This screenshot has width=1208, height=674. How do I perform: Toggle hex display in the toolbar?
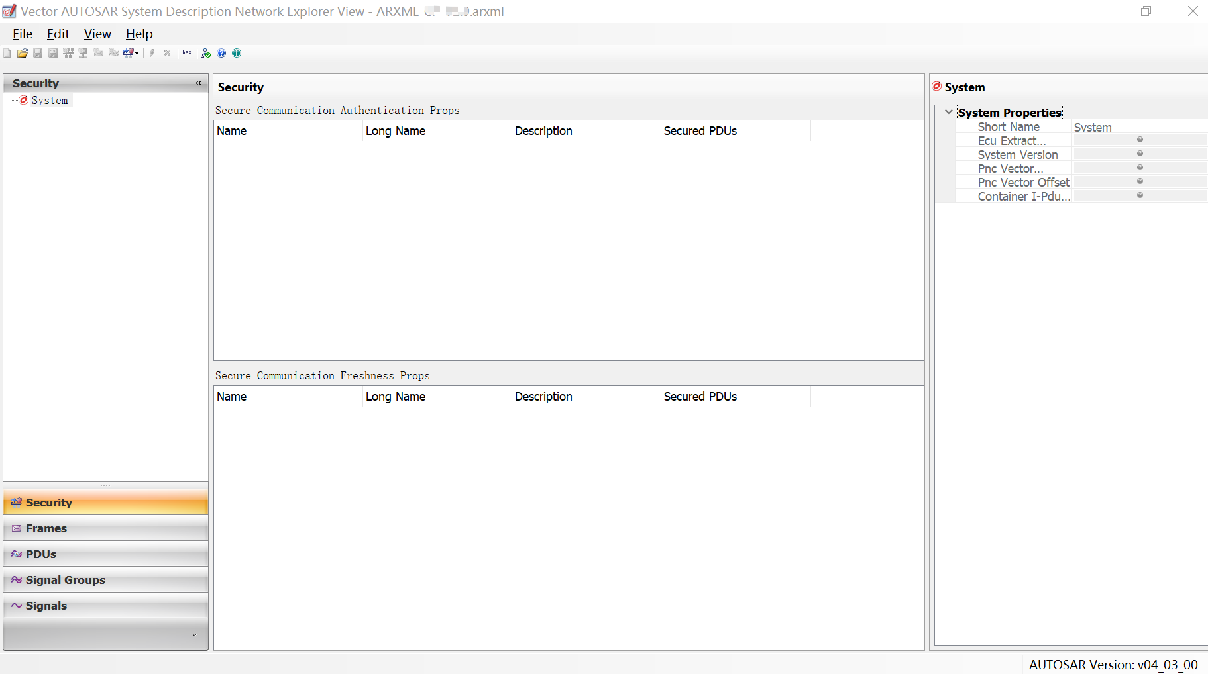pyautogui.click(x=187, y=52)
